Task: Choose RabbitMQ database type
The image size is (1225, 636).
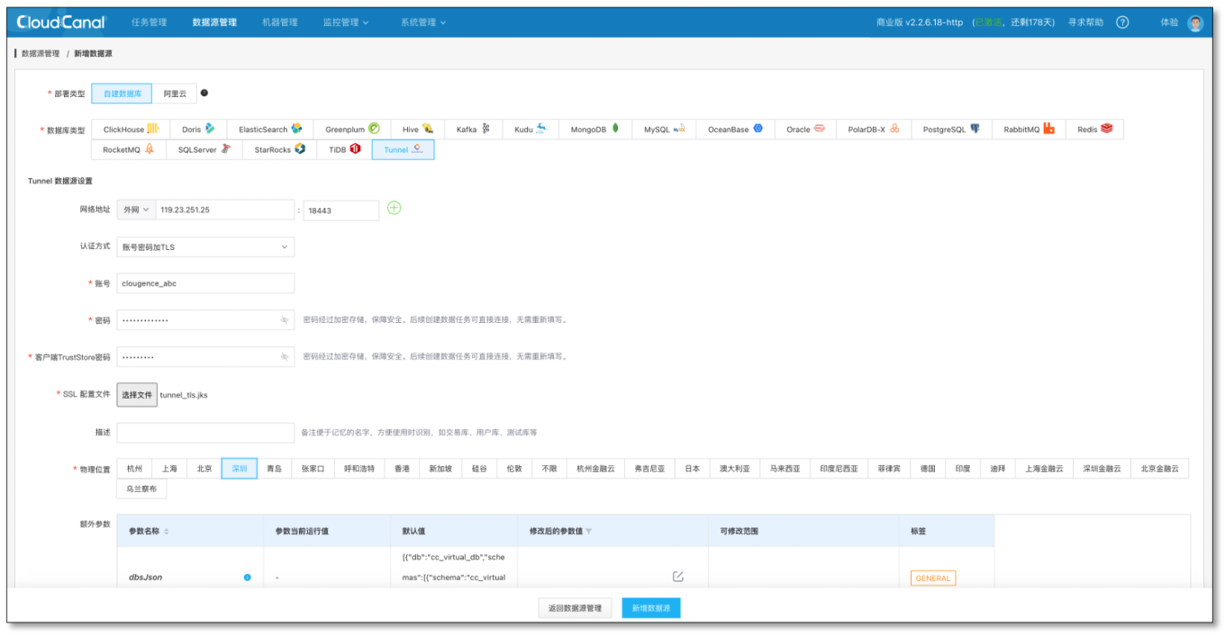Action: [x=1029, y=129]
